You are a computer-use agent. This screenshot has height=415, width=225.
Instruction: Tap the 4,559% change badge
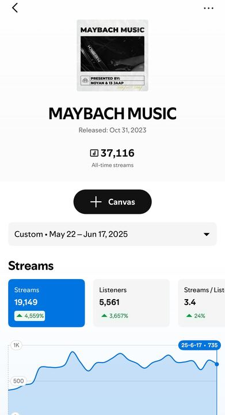click(29, 316)
